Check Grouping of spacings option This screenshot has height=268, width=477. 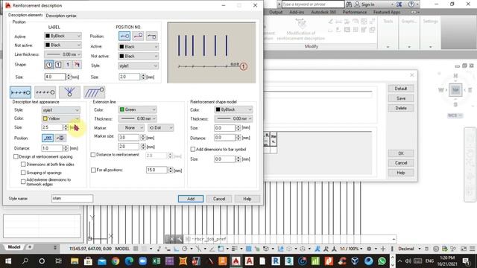coord(23,173)
